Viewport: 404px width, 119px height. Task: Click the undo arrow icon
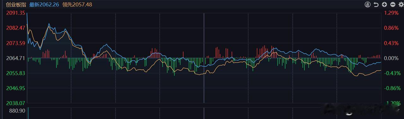376,4
